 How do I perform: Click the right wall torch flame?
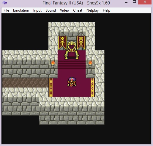[x=90, y=63]
